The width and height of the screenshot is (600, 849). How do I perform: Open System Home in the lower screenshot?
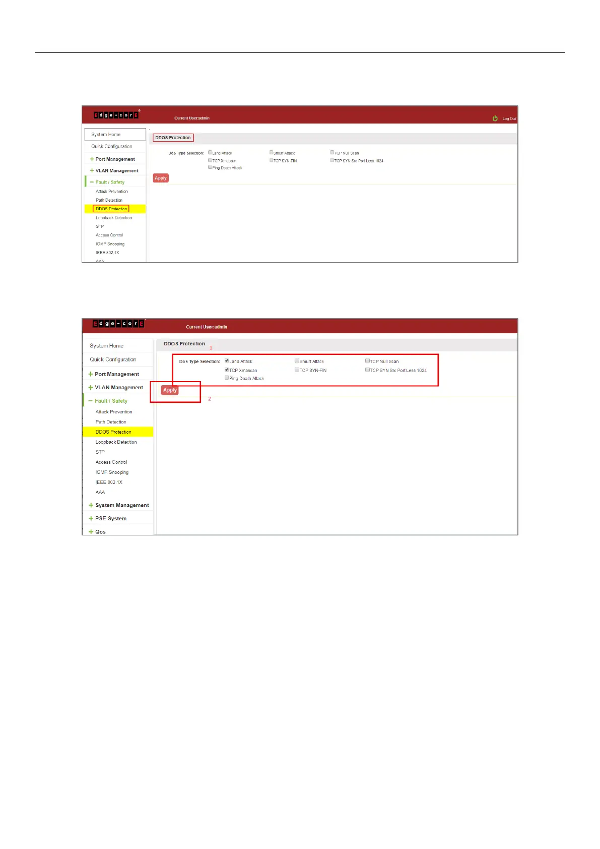pyautogui.click(x=107, y=346)
